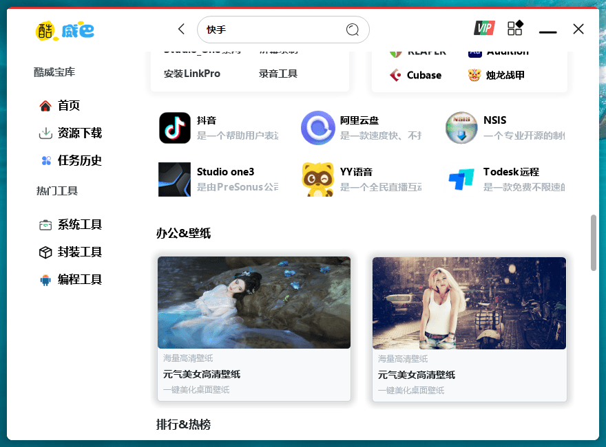Click the NSIS installer icon
Viewport: 606px width, 447px height.
pyautogui.click(x=461, y=128)
